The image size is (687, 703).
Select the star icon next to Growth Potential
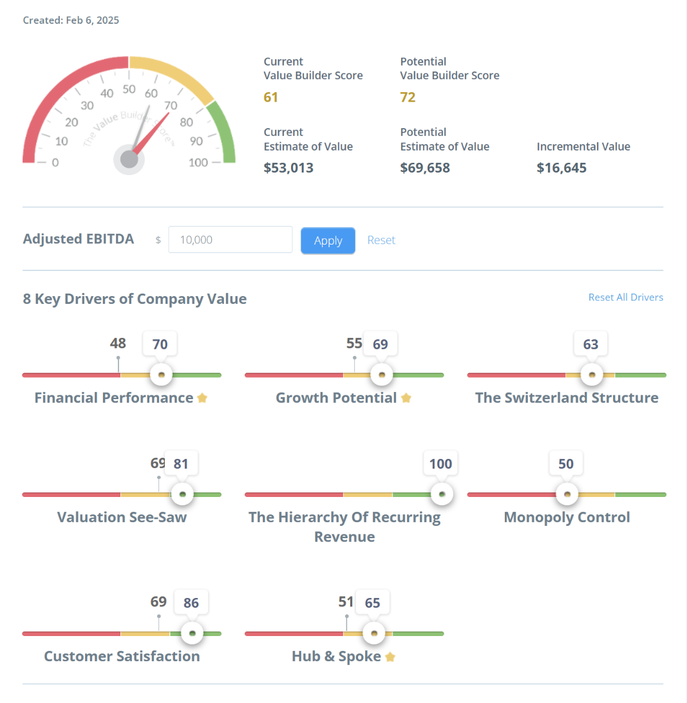pos(406,398)
